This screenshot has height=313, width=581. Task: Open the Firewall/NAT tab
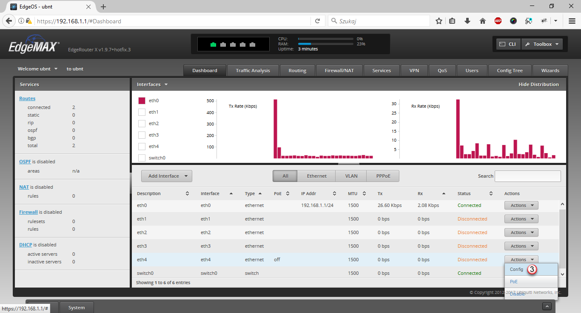tap(339, 70)
